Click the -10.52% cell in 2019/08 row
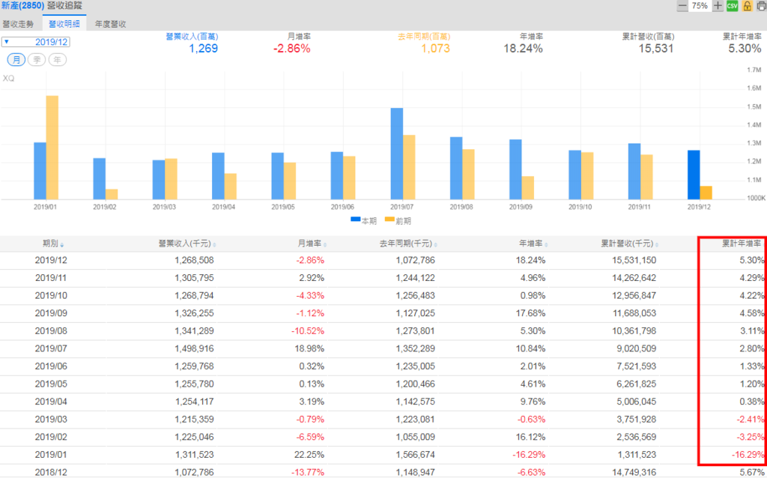 click(308, 330)
